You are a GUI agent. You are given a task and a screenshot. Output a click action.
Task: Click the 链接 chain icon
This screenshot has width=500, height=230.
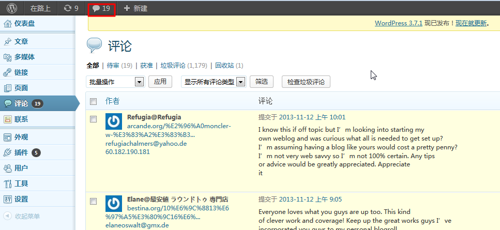click(x=7, y=73)
